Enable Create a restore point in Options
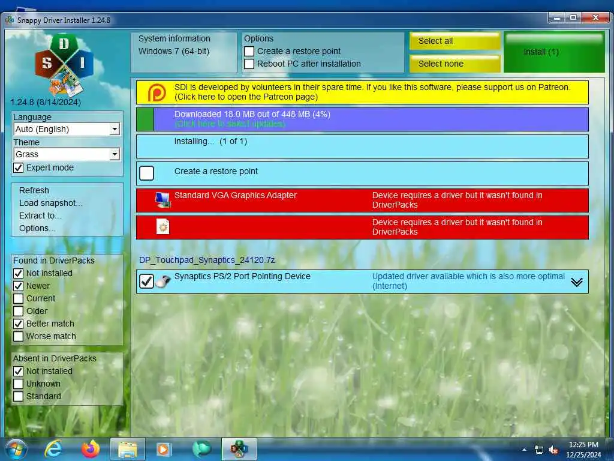This screenshot has width=614, height=461. [249, 52]
